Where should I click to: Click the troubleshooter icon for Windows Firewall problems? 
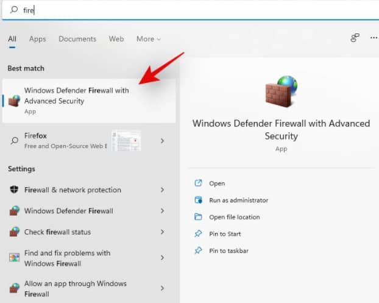click(14, 258)
